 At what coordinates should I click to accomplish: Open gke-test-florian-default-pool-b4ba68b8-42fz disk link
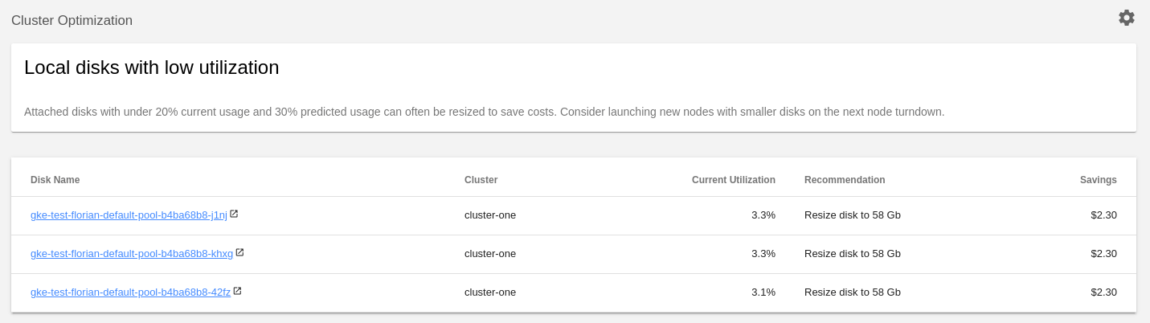point(130,292)
